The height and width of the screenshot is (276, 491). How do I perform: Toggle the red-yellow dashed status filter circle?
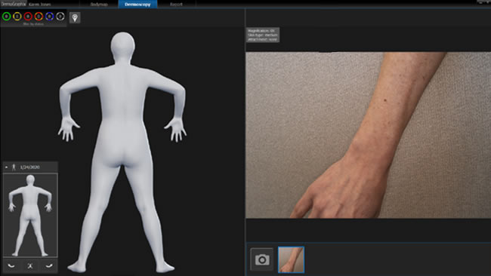[39, 17]
